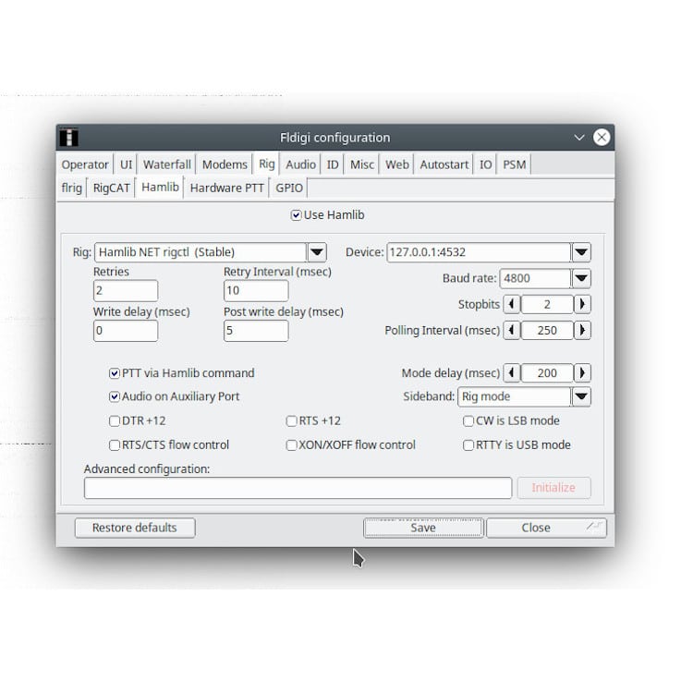Open the Autostart tab
The image size is (681, 681).
coord(444,164)
